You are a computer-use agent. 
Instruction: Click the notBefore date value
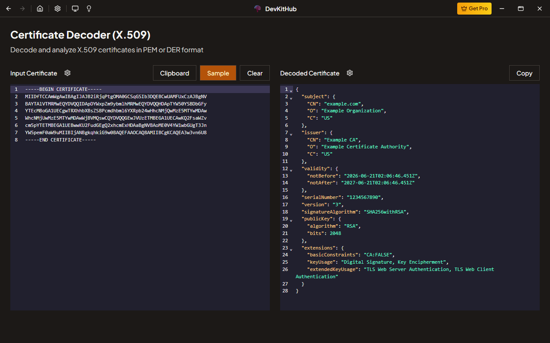click(x=381, y=176)
